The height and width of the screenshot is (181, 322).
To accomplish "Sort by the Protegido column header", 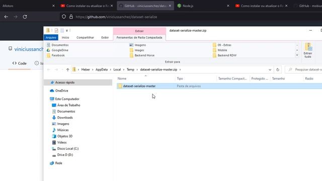I will click(x=260, y=78).
